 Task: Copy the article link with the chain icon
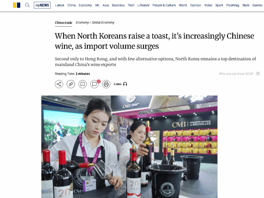[71, 84]
